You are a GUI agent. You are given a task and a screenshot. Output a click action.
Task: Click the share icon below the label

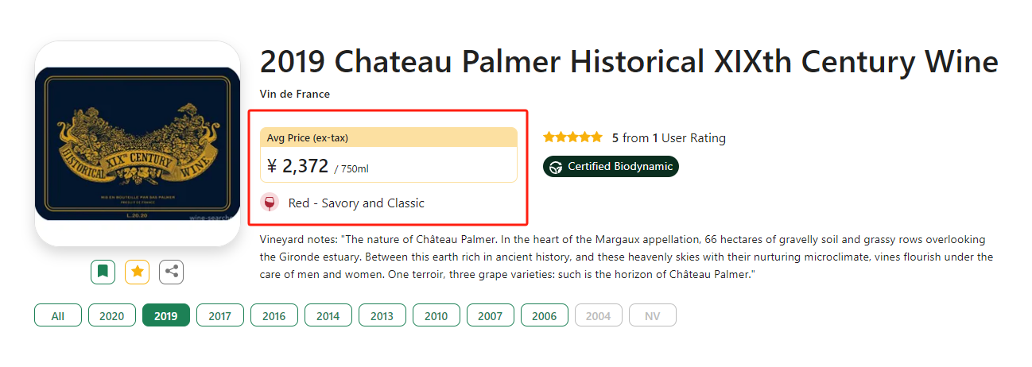(x=171, y=272)
